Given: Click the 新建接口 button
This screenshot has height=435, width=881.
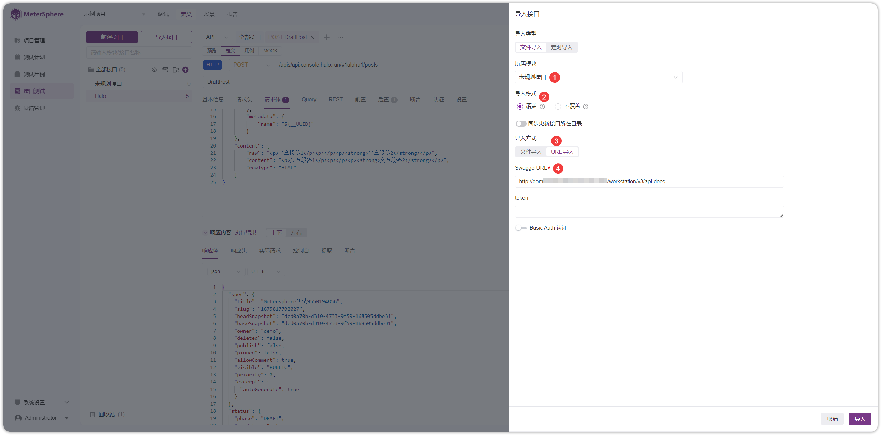Looking at the screenshot, I should (112, 37).
